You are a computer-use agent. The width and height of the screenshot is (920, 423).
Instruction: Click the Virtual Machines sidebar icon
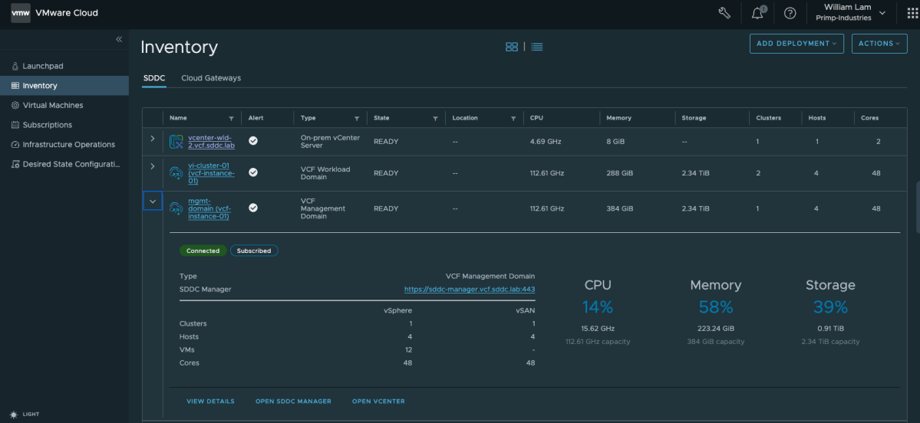(15, 106)
